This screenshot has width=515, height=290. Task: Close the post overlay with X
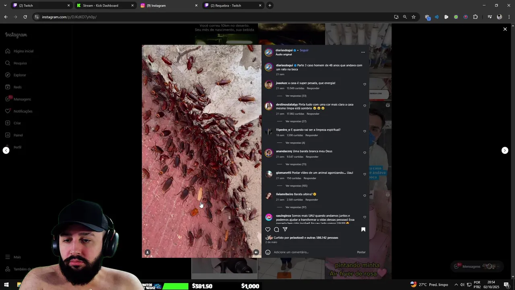(505, 29)
